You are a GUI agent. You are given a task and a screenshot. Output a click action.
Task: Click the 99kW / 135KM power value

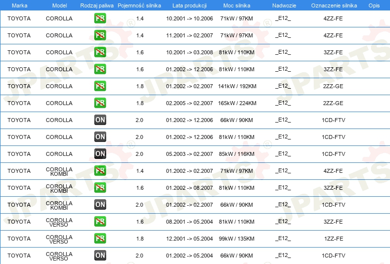pyautogui.click(x=236, y=239)
